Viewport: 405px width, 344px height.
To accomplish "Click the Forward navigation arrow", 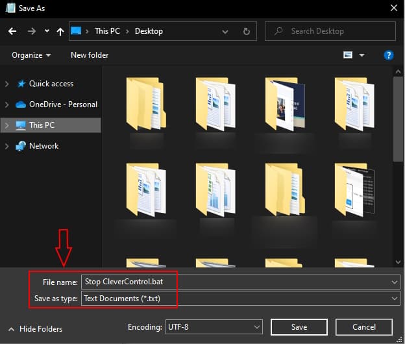I will [x=32, y=31].
